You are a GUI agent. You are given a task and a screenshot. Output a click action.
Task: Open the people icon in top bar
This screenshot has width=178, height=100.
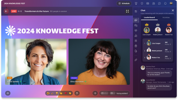(x=154, y=4)
